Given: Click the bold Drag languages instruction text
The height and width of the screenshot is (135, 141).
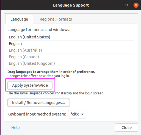Looking at the screenshot, I should 51,72.
